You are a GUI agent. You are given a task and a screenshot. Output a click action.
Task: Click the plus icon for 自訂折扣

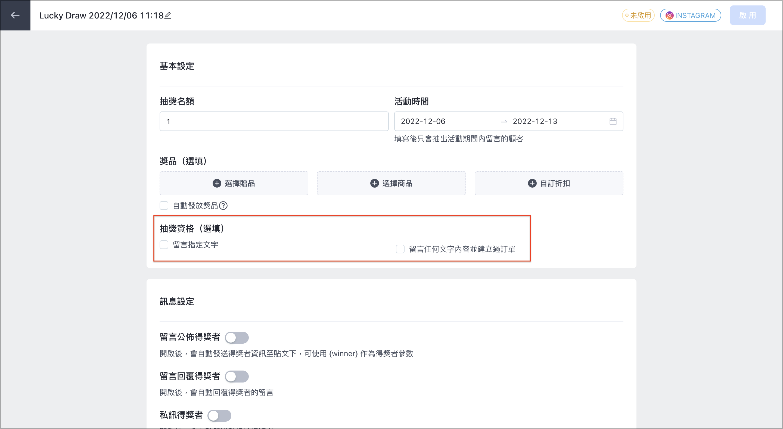[532, 183]
